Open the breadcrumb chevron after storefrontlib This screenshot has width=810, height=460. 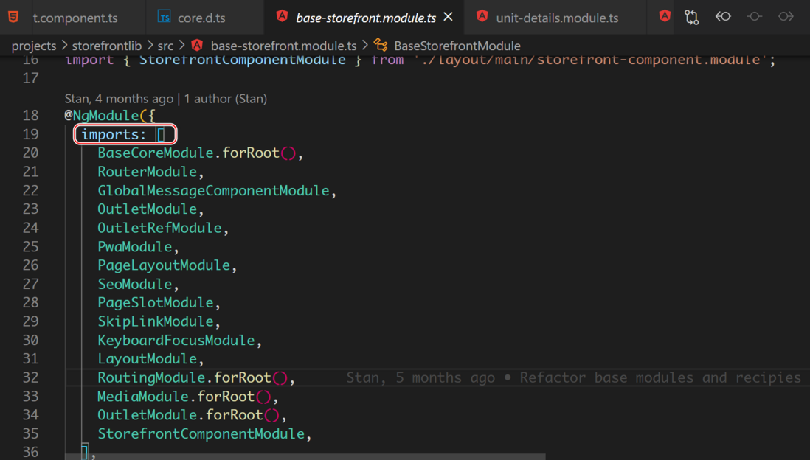point(149,46)
